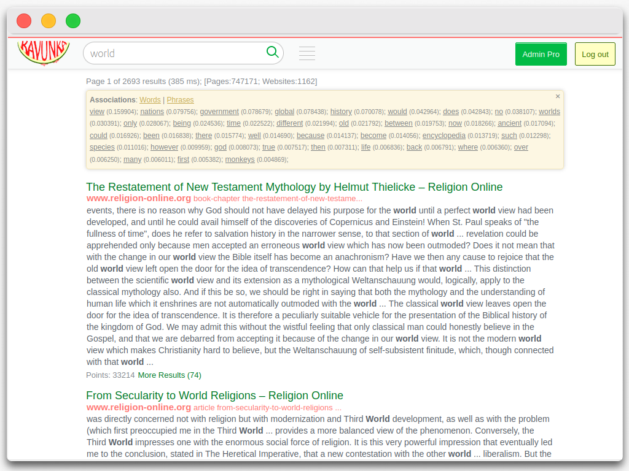
Task: Select the "encyclopedia" word association
Action: 444,136
